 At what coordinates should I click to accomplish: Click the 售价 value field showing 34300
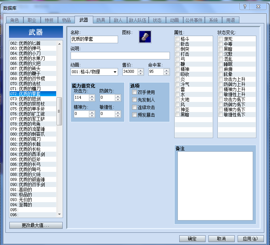pyautogui.click(x=130, y=72)
